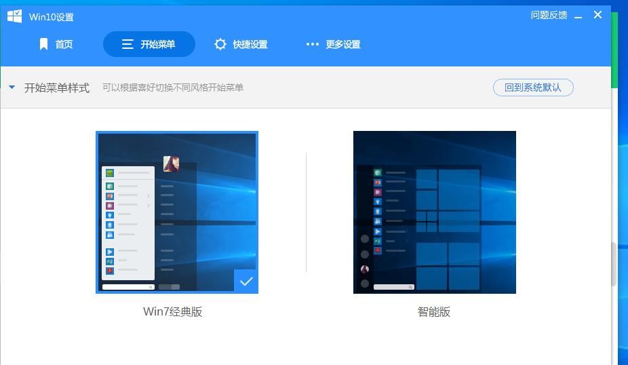Click the 回到系统默认 button

533,88
